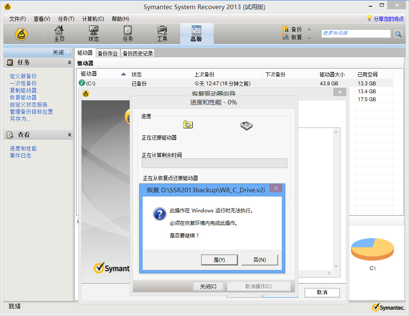This screenshot has height=316, width=409.
Task: Open the 分享您的观点 link
Action: tap(389, 19)
